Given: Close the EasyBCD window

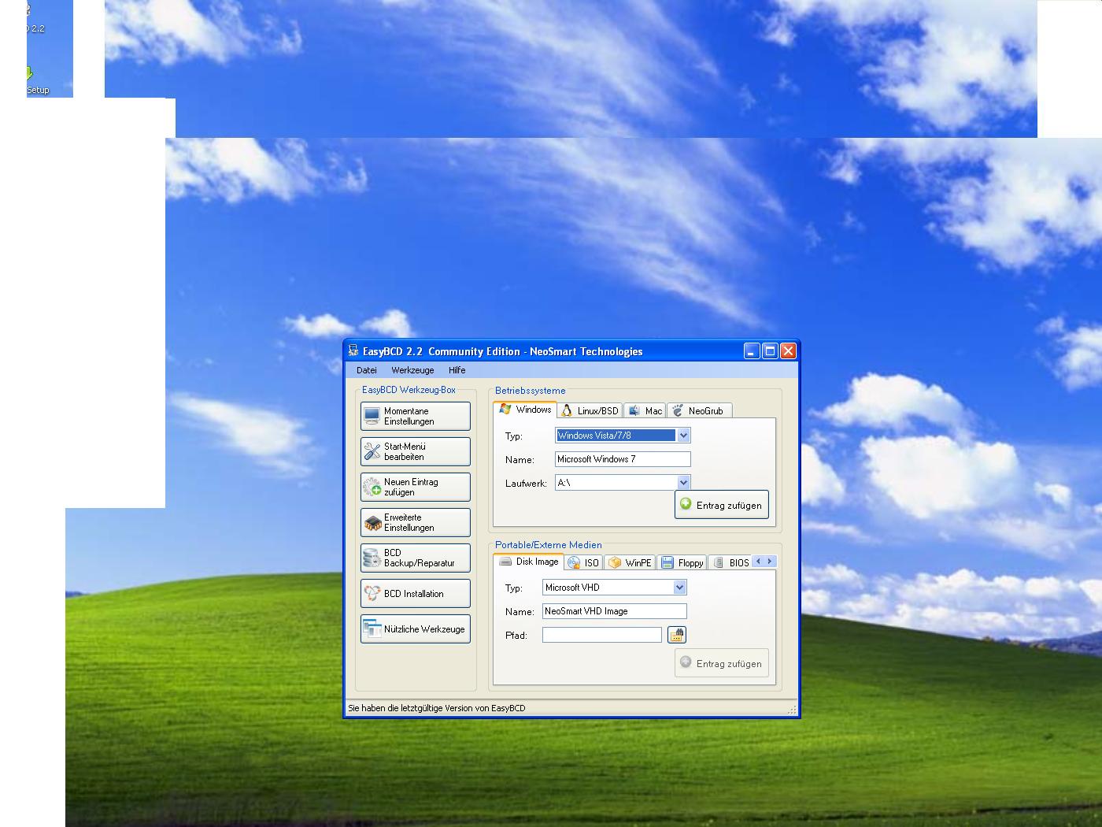Looking at the screenshot, I should click(788, 351).
